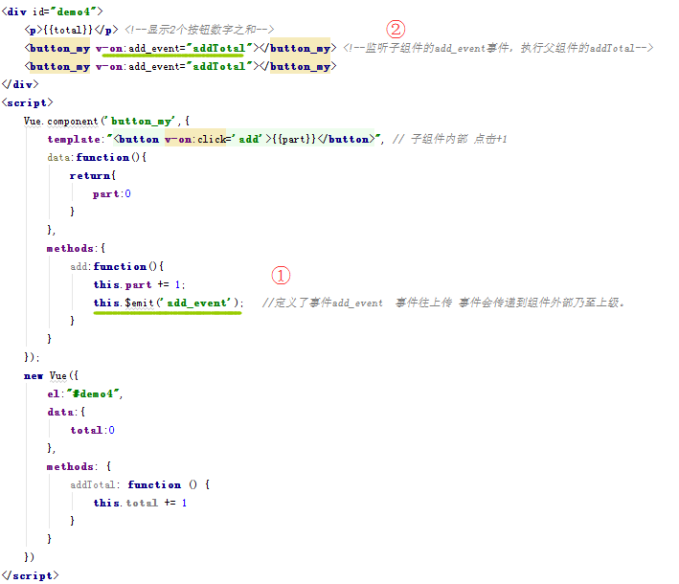This screenshot has width=679, height=584.
Task: Click the this.$emit call
Action: (169, 303)
